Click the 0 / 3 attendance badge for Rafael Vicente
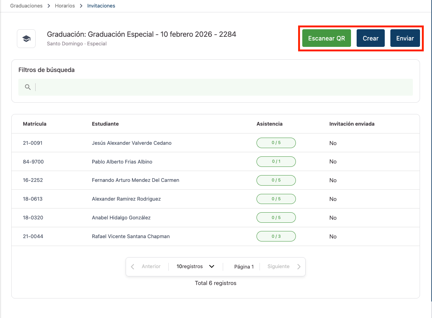Viewport: 432px width, 318px height. point(276,236)
